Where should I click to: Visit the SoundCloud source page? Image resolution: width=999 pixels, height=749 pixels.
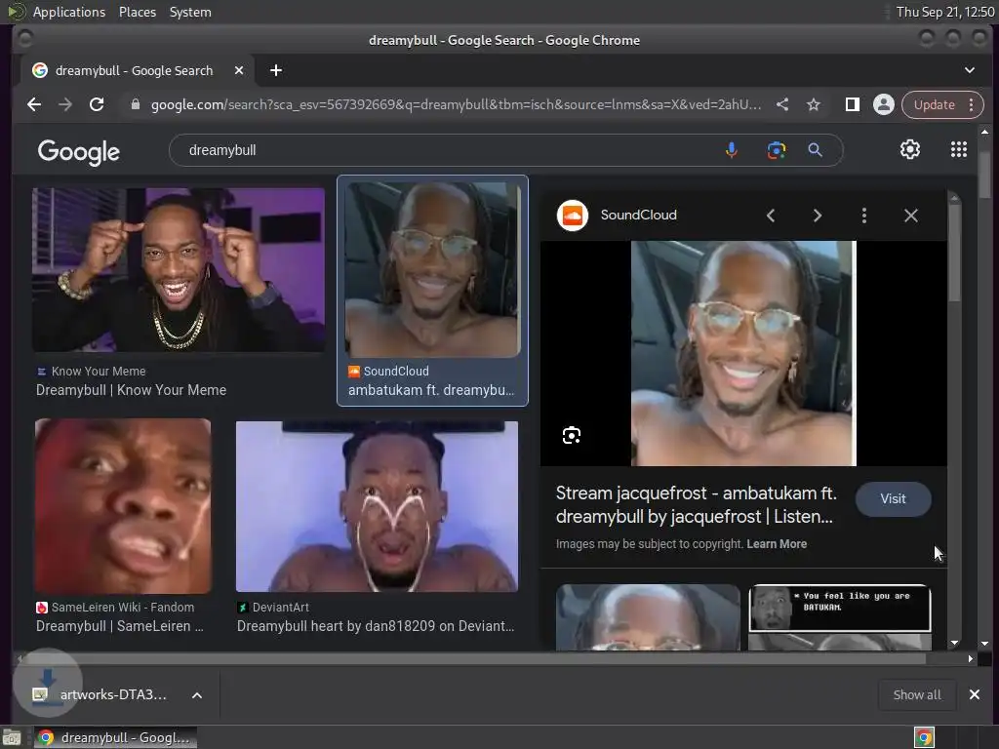(893, 498)
